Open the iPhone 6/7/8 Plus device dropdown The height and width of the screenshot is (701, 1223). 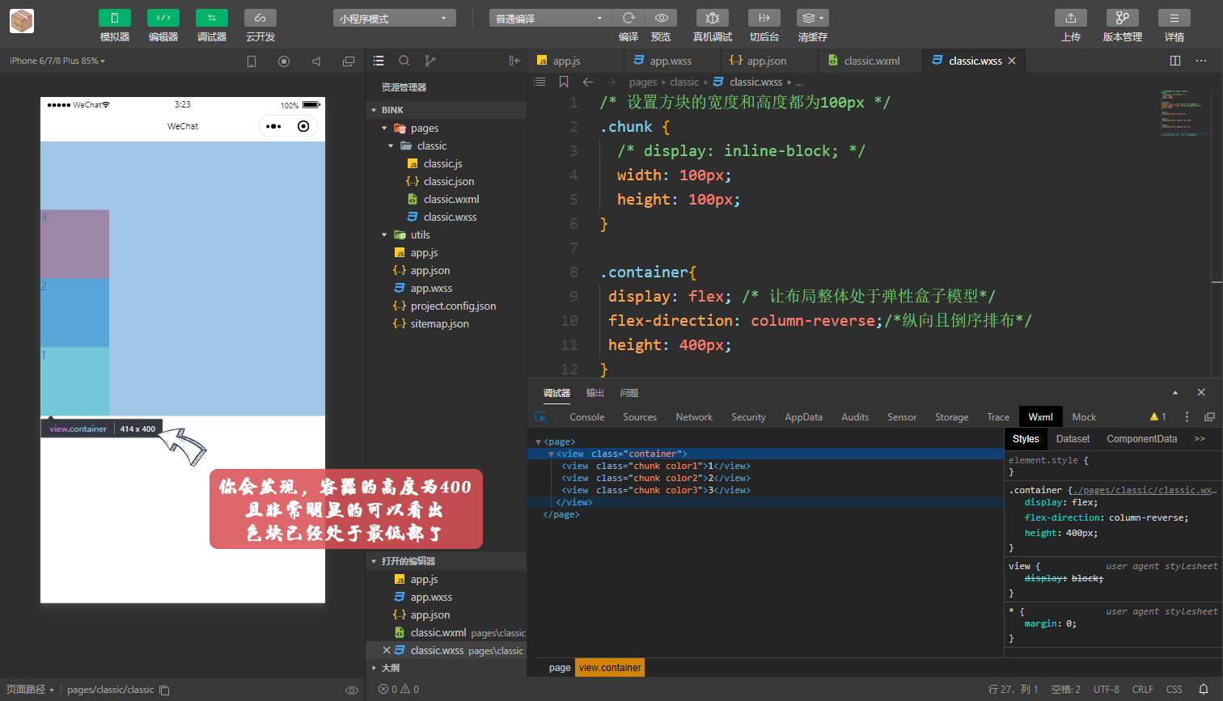tap(57, 61)
